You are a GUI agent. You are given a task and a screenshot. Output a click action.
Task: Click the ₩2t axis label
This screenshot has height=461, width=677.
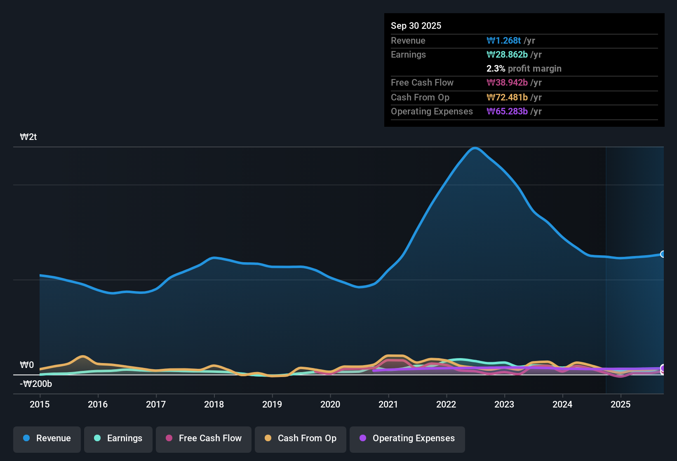pyautogui.click(x=28, y=137)
